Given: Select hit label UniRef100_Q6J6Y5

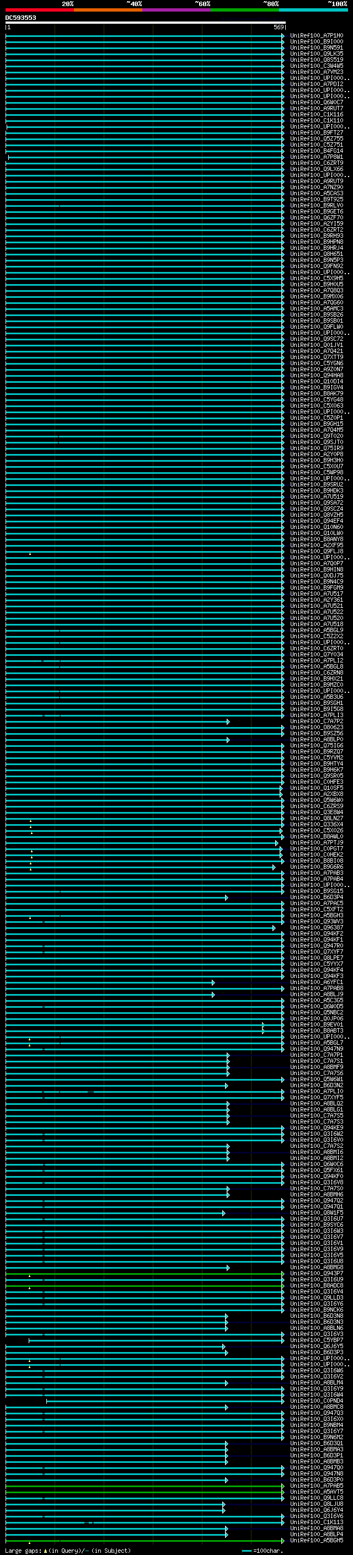Looking at the screenshot, I should tap(317, 1346).
